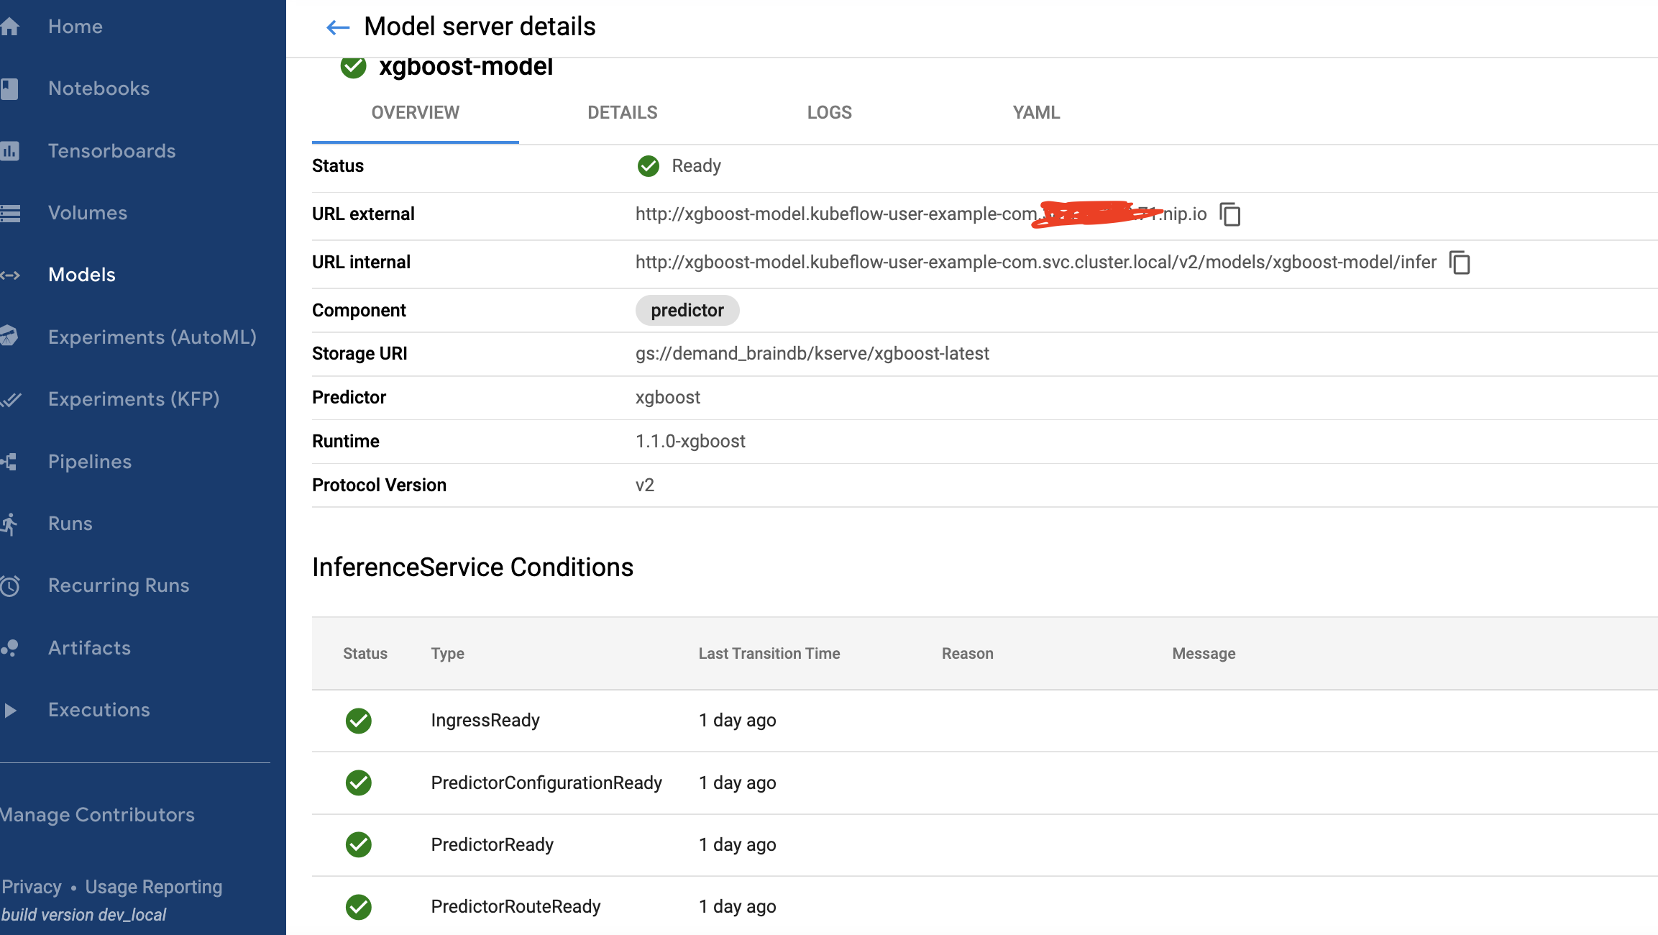Click the Artifacts sidebar icon

click(9, 648)
